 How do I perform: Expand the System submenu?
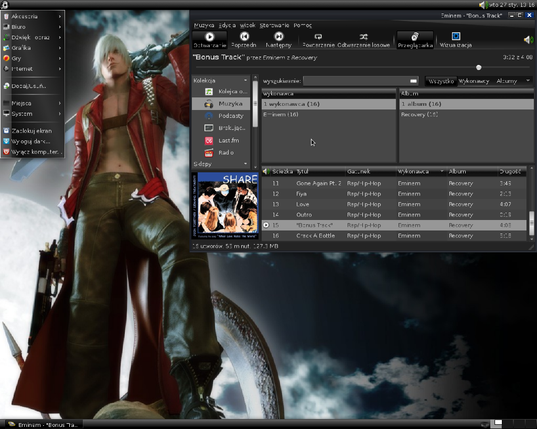[33, 114]
